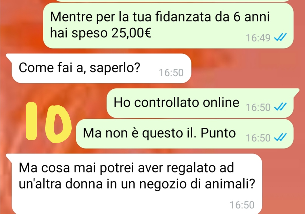Click the '25,00€' amount in the message
Screen dimensions: 305x214
click(131, 33)
